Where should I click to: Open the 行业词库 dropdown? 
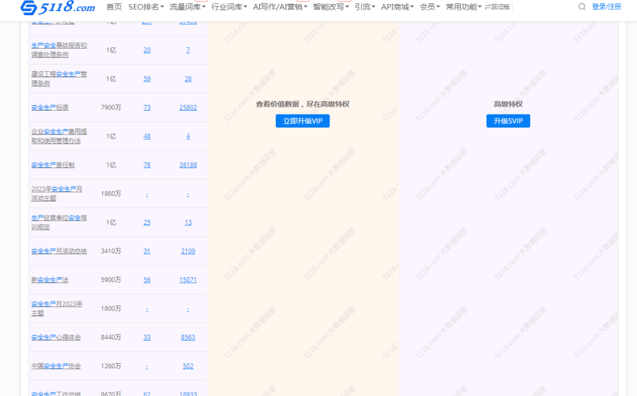tap(227, 7)
